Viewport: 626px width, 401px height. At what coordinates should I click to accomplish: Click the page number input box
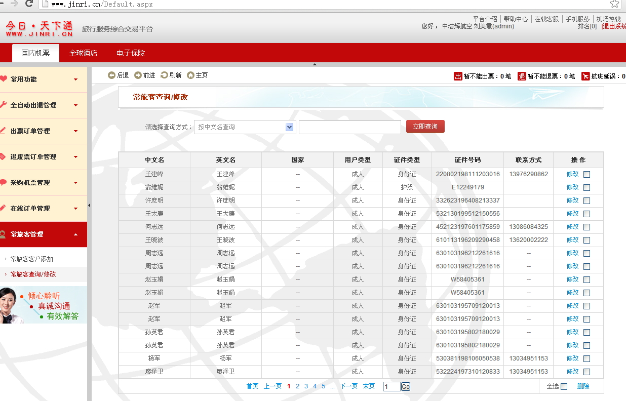click(x=392, y=387)
